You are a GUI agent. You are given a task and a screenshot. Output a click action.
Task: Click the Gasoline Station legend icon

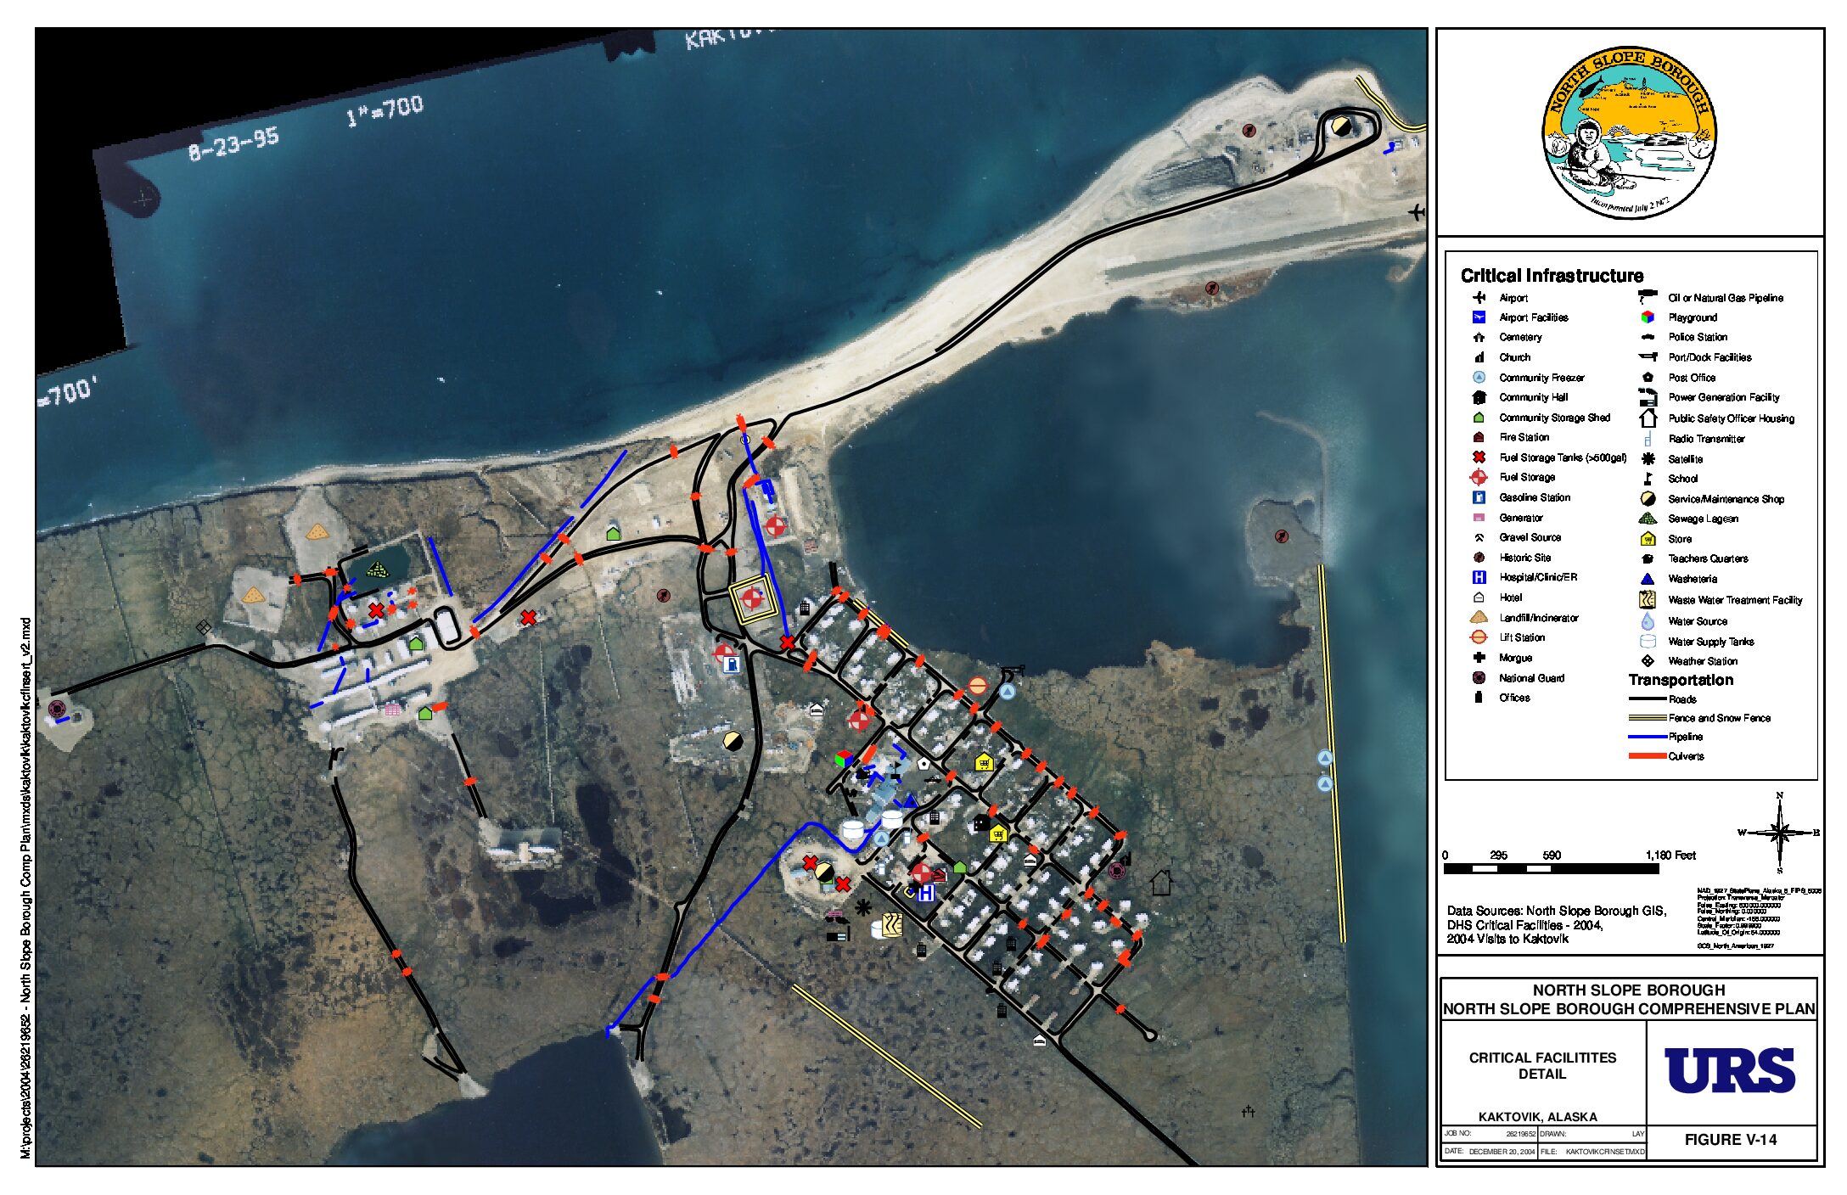1479,497
